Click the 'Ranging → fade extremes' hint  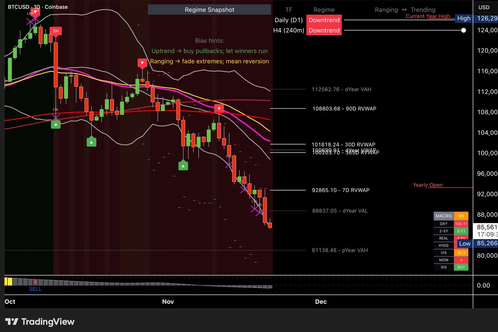210,61
